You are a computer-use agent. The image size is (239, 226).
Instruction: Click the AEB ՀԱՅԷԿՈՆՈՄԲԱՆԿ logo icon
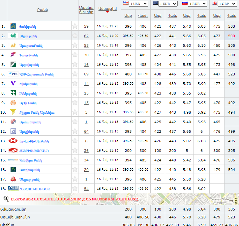[13, 188]
